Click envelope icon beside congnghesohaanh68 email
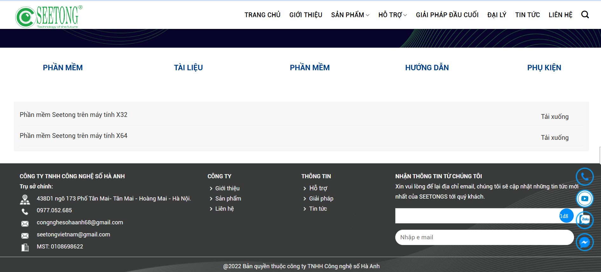 point(25,224)
